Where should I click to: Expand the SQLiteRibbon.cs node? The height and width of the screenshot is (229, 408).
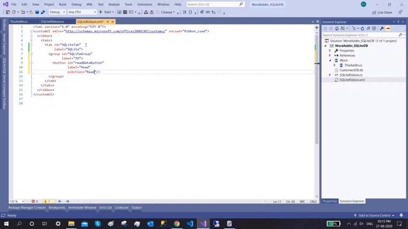pos(330,75)
